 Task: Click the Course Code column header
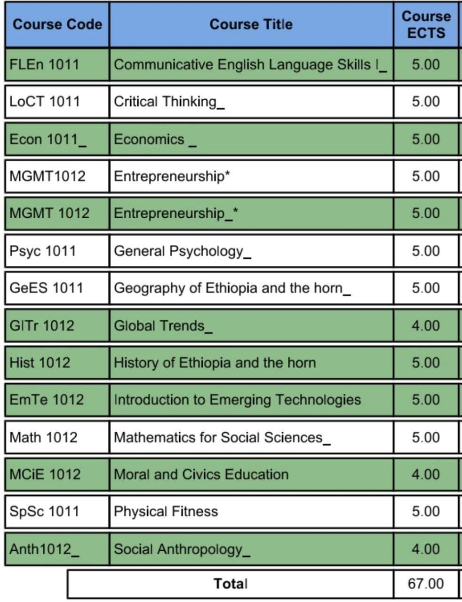[57, 24]
